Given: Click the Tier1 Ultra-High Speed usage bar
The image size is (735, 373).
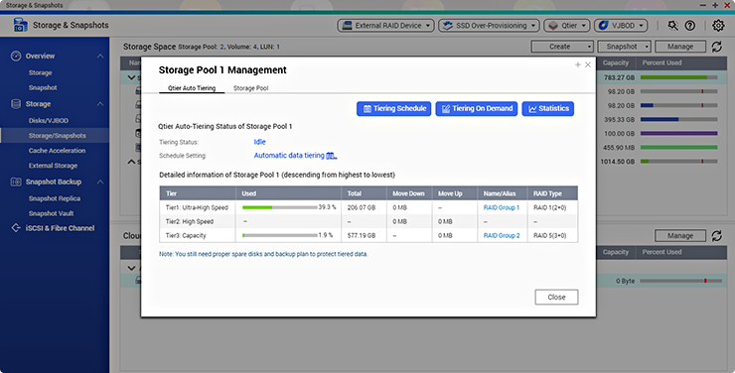Looking at the screenshot, I should pyautogui.click(x=280, y=207).
